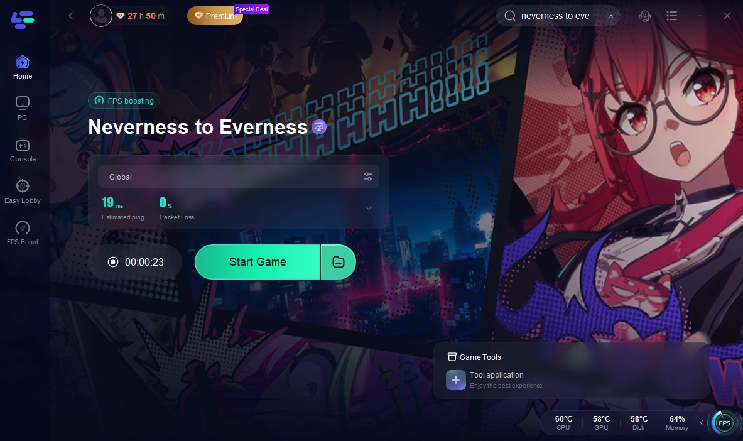The image size is (743, 441).
Task: Toggle the circular FPS overlay indicator
Action: (724, 423)
